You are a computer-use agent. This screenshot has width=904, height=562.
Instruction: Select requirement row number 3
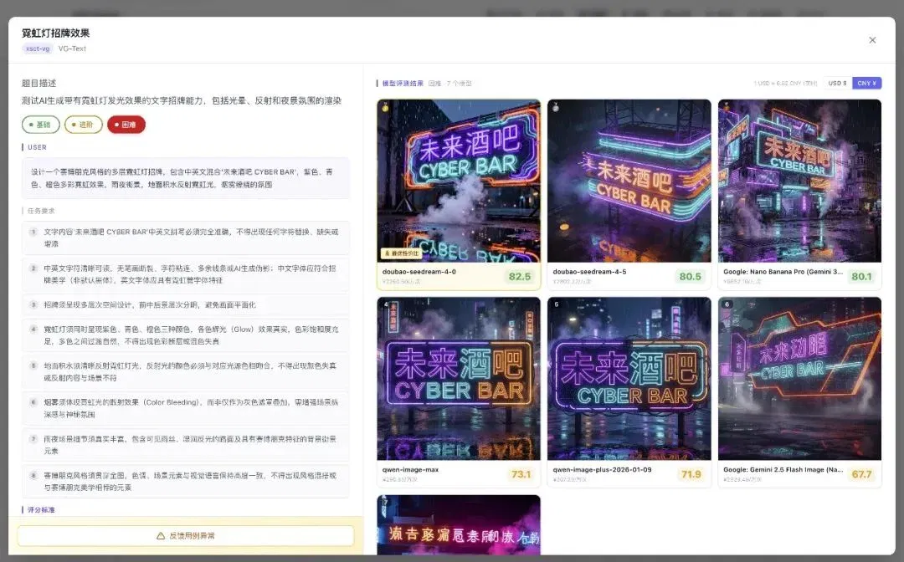tap(186, 304)
